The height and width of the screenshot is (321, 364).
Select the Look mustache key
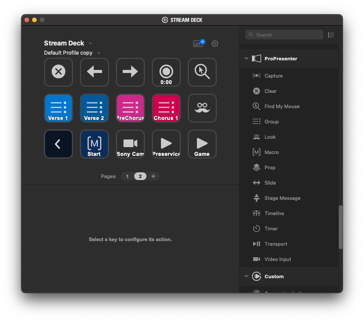(x=202, y=108)
